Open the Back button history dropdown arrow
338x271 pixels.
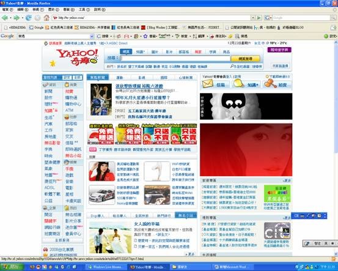[10, 18]
